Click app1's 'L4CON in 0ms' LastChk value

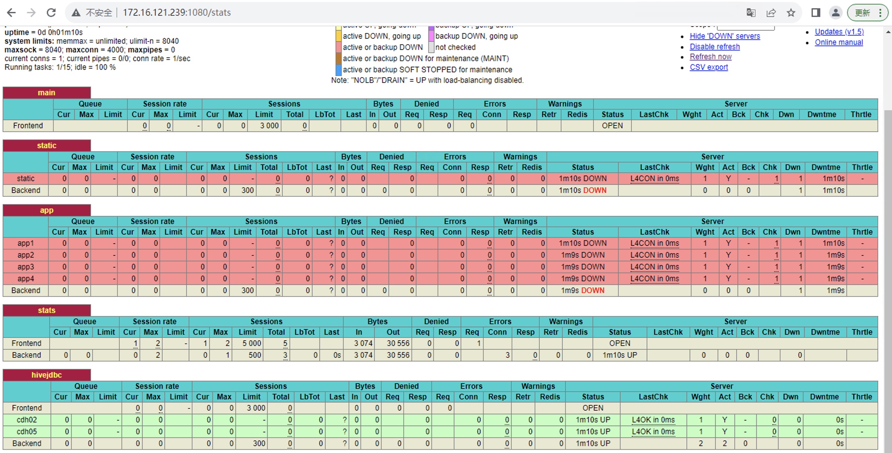tap(655, 243)
